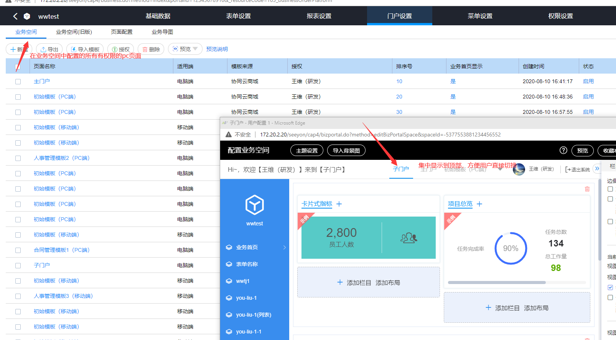Click 添加布局 below the 项目总览 card
Viewport: 616px width, 340px height.
[536, 308]
